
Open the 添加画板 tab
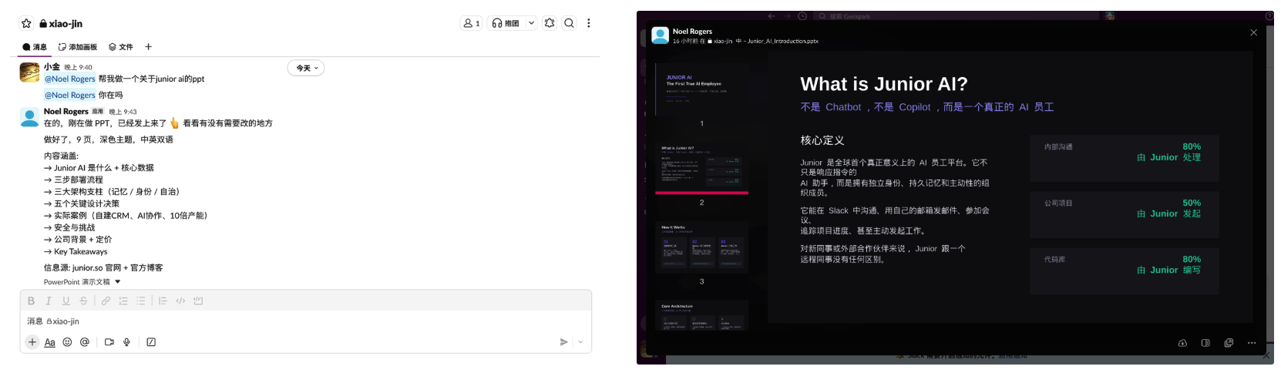(x=78, y=47)
